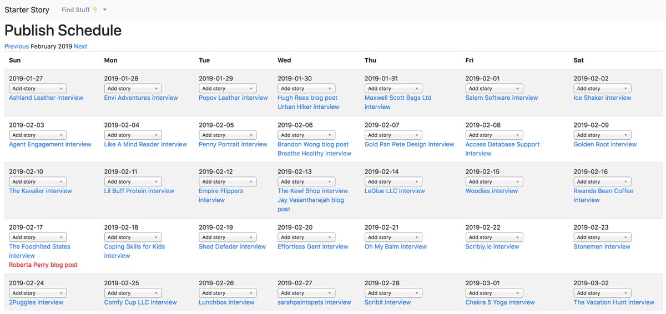Open Penny Portrait interview

coord(233,144)
